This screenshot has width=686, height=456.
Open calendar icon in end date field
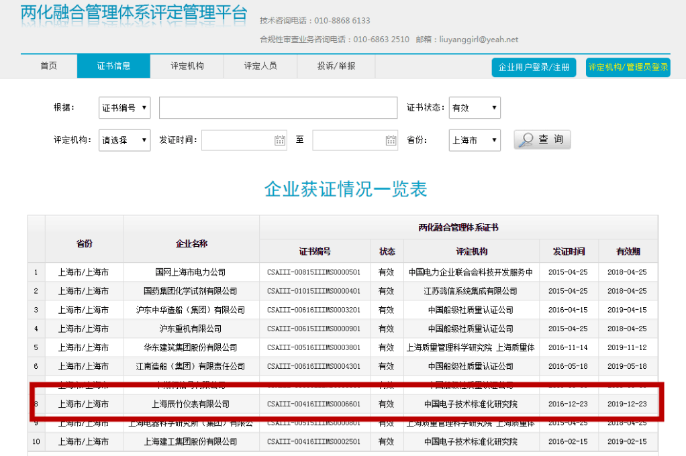391,140
